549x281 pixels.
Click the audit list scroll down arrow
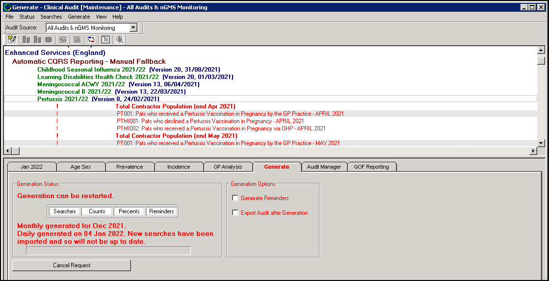[x=541, y=143]
